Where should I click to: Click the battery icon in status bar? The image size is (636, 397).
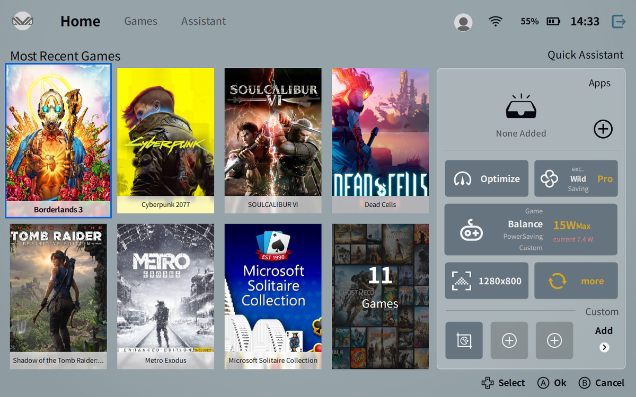point(553,22)
